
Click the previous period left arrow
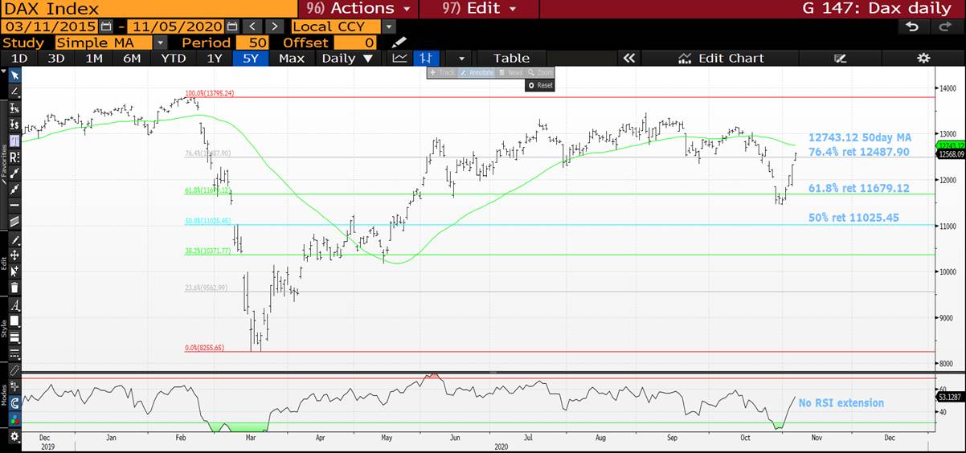click(x=252, y=27)
